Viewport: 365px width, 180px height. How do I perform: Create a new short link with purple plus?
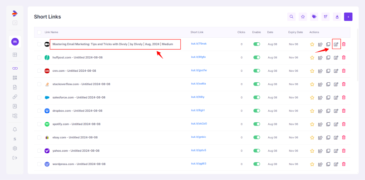click(x=348, y=17)
